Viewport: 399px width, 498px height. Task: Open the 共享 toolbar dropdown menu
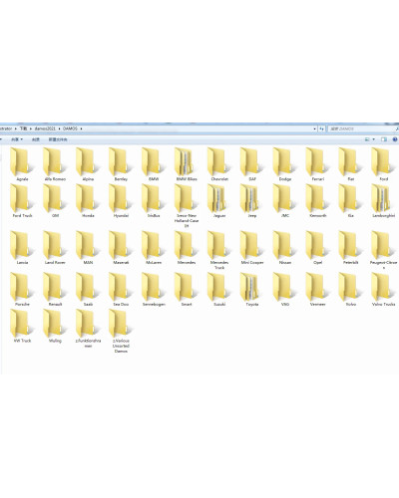point(17,139)
